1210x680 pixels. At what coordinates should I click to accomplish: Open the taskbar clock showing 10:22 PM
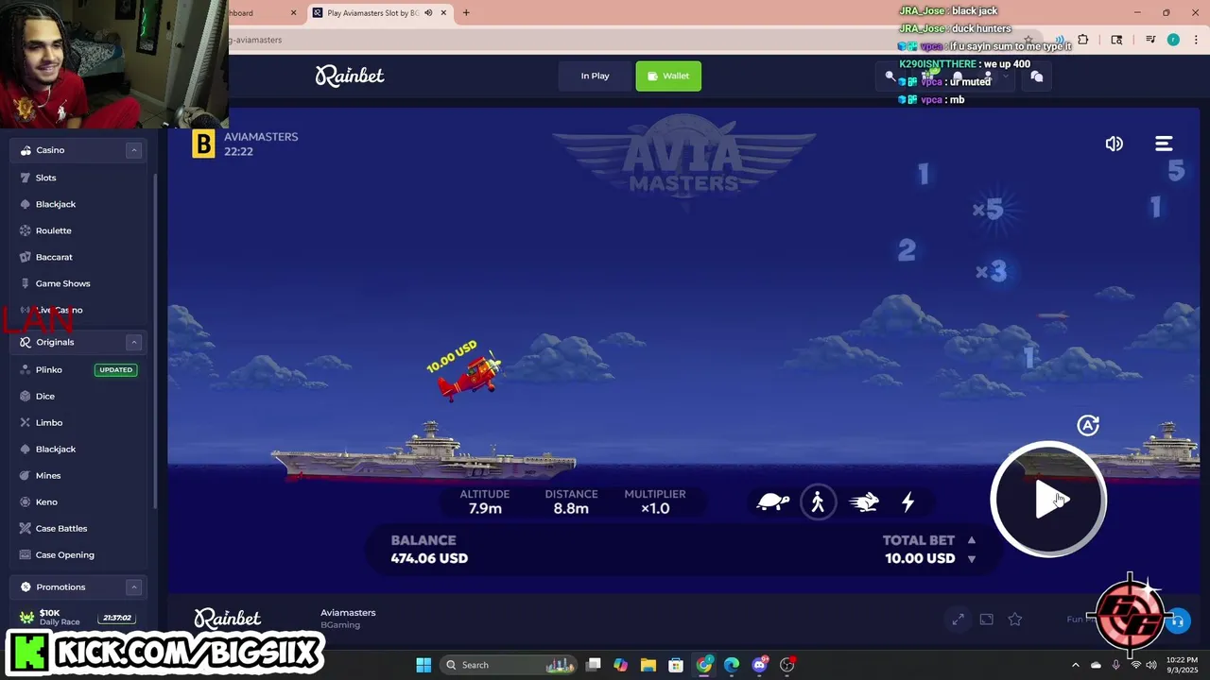tap(1182, 665)
